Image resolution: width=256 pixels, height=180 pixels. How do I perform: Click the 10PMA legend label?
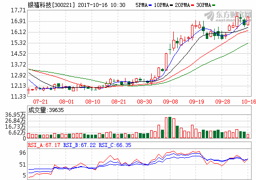point(161,5)
